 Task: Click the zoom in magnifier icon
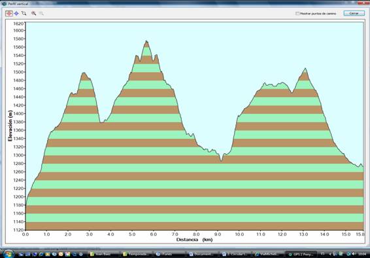34,14
